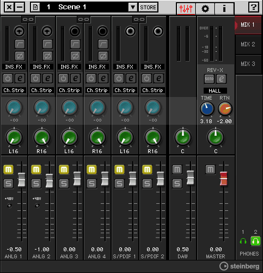Click the DAW fader value 0.50

182,250
